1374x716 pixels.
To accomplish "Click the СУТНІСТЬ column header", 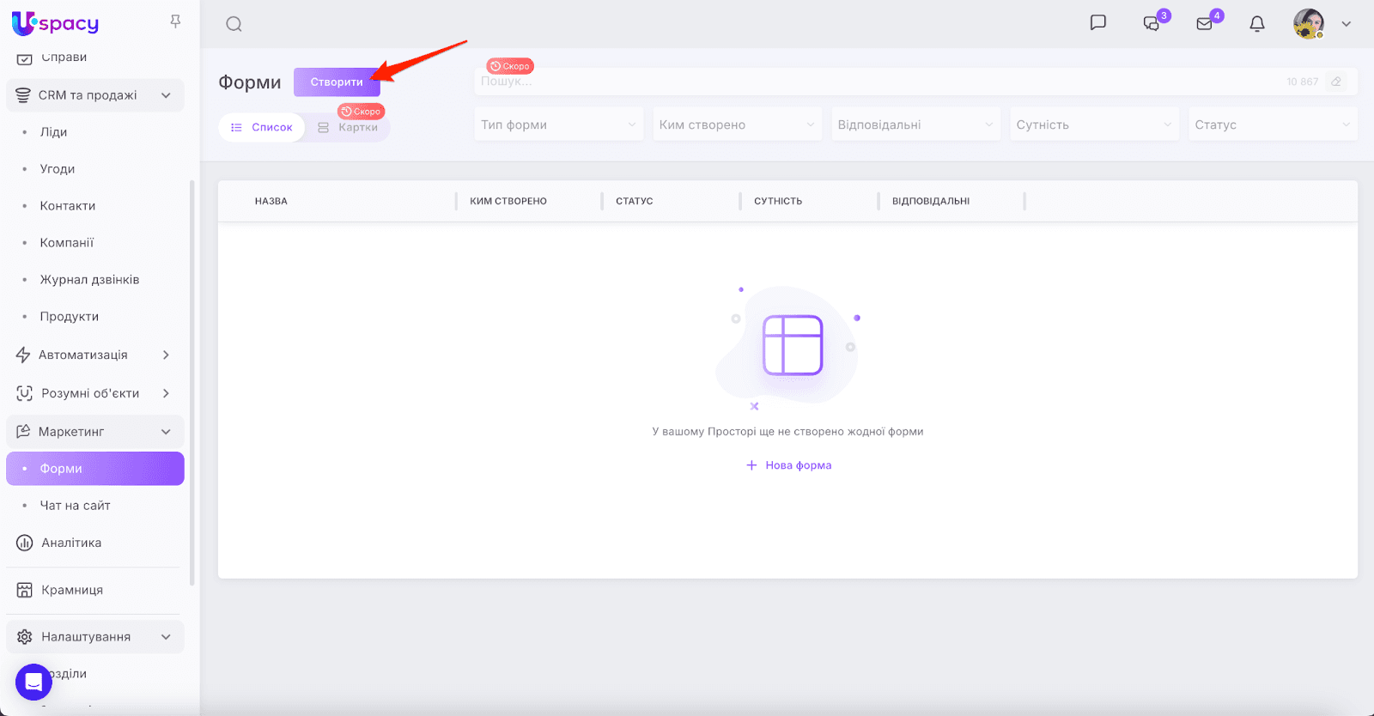I will point(778,201).
